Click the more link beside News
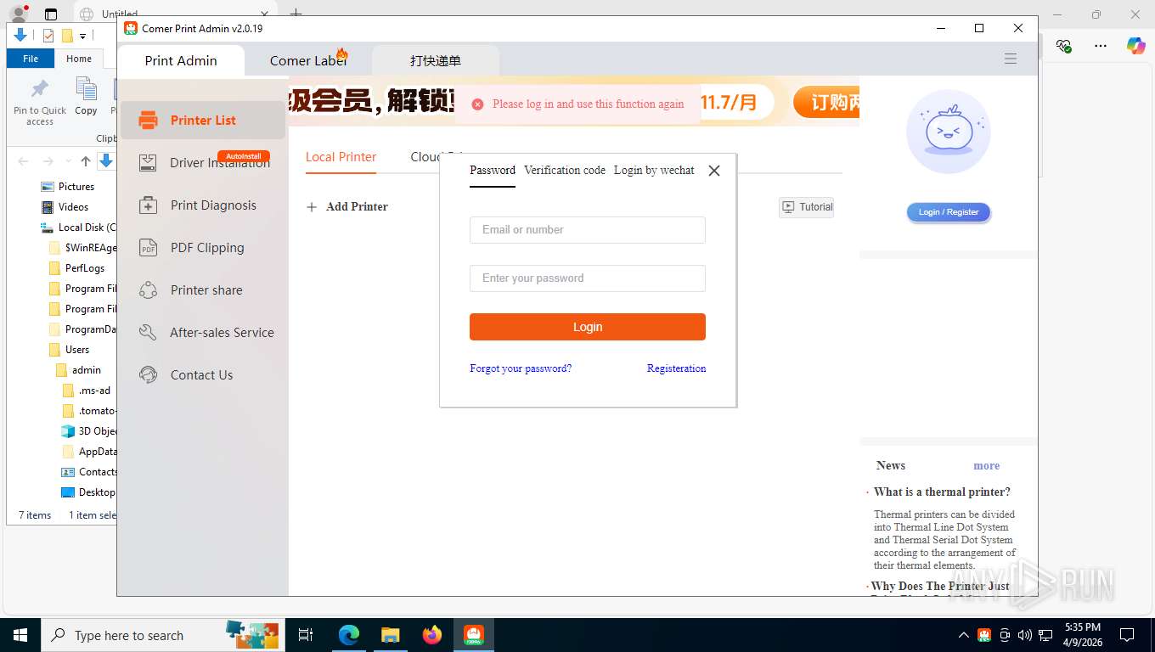Image resolution: width=1155 pixels, height=652 pixels. [986, 466]
